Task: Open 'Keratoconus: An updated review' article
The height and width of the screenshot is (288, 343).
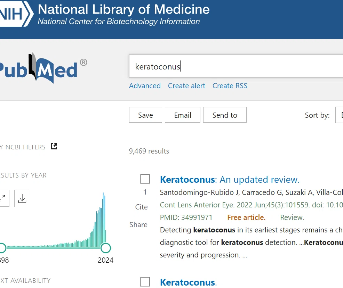Action: [x=230, y=180]
